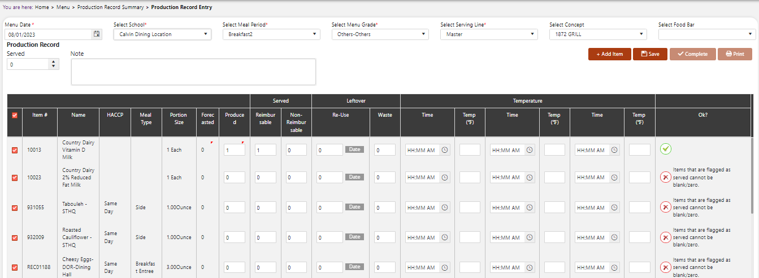Image resolution: width=759 pixels, height=278 pixels.
Task: Click the green OK checkmark for item 10013
Action: tap(666, 149)
